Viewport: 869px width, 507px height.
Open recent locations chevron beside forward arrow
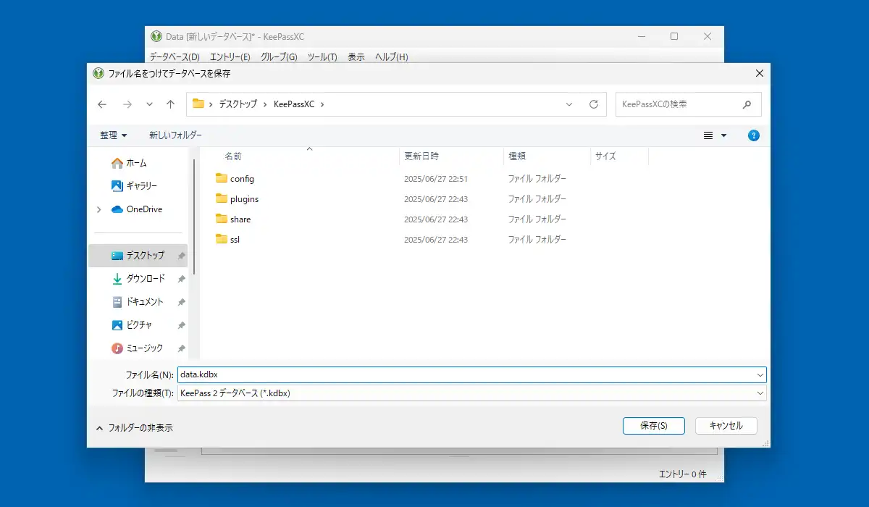tap(149, 104)
